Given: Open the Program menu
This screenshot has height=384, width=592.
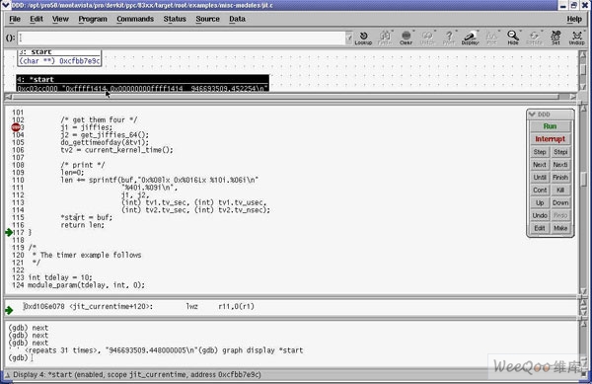Looking at the screenshot, I should [x=93, y=19].
